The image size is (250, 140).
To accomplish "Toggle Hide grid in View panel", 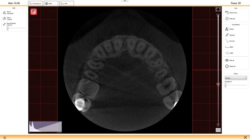I will 227,19.
